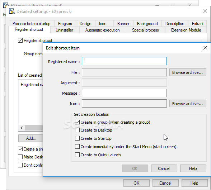Click OK in Detailed settings window
211x190 pixels.
pyautogui.click(x=136, y=183)
